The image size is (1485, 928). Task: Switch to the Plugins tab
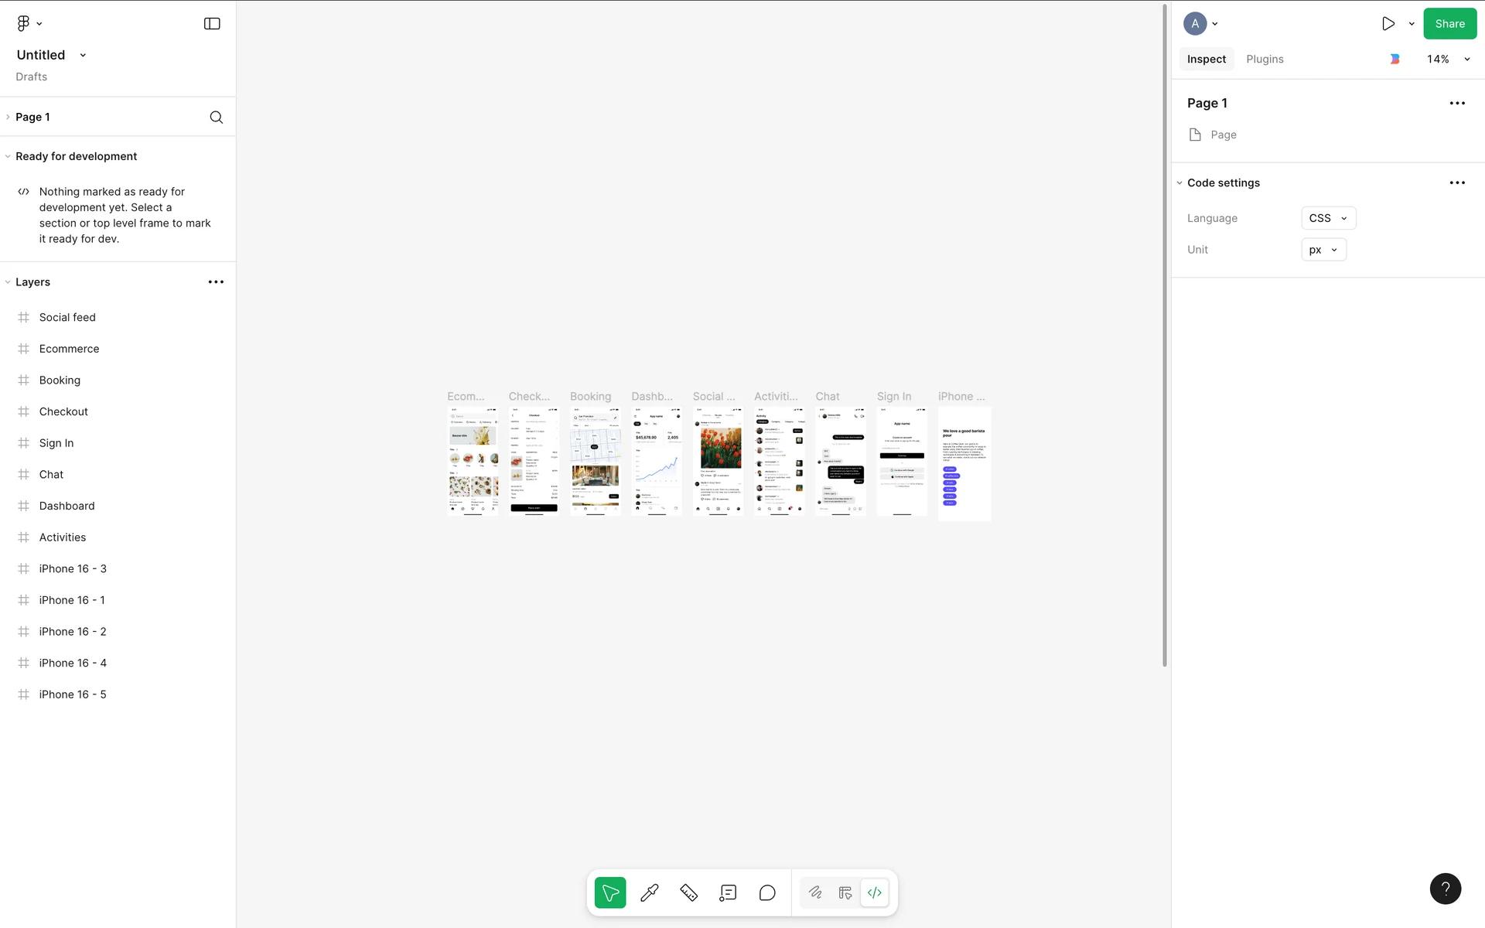pyautogui.click(x=1265, y=60)
